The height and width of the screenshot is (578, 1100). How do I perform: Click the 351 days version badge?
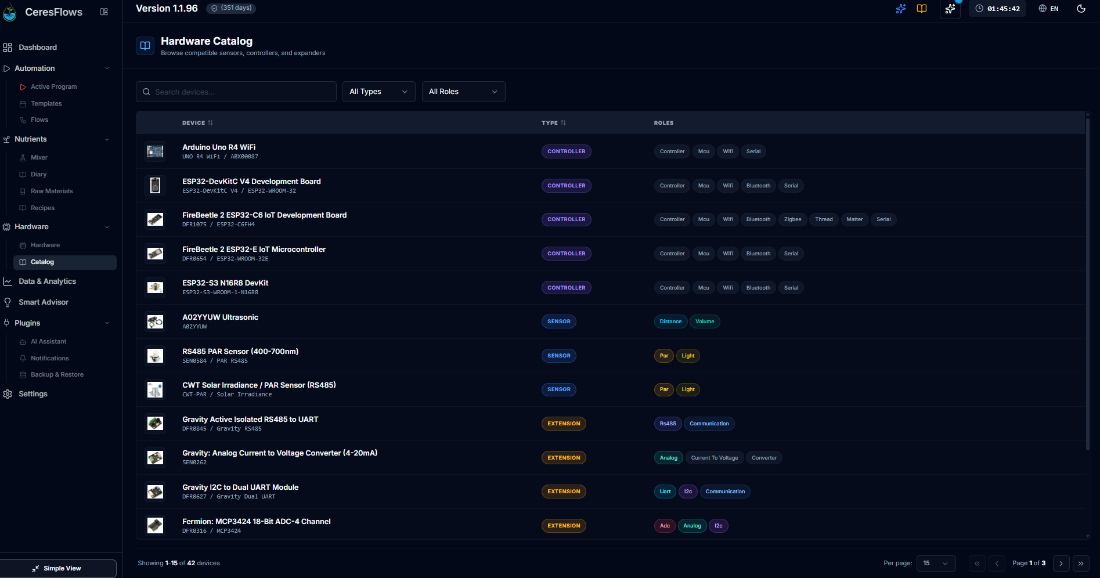231,8
